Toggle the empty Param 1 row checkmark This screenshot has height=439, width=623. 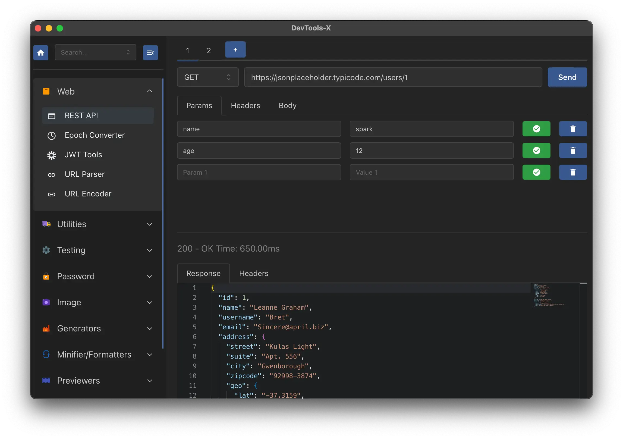pos(536,172)
